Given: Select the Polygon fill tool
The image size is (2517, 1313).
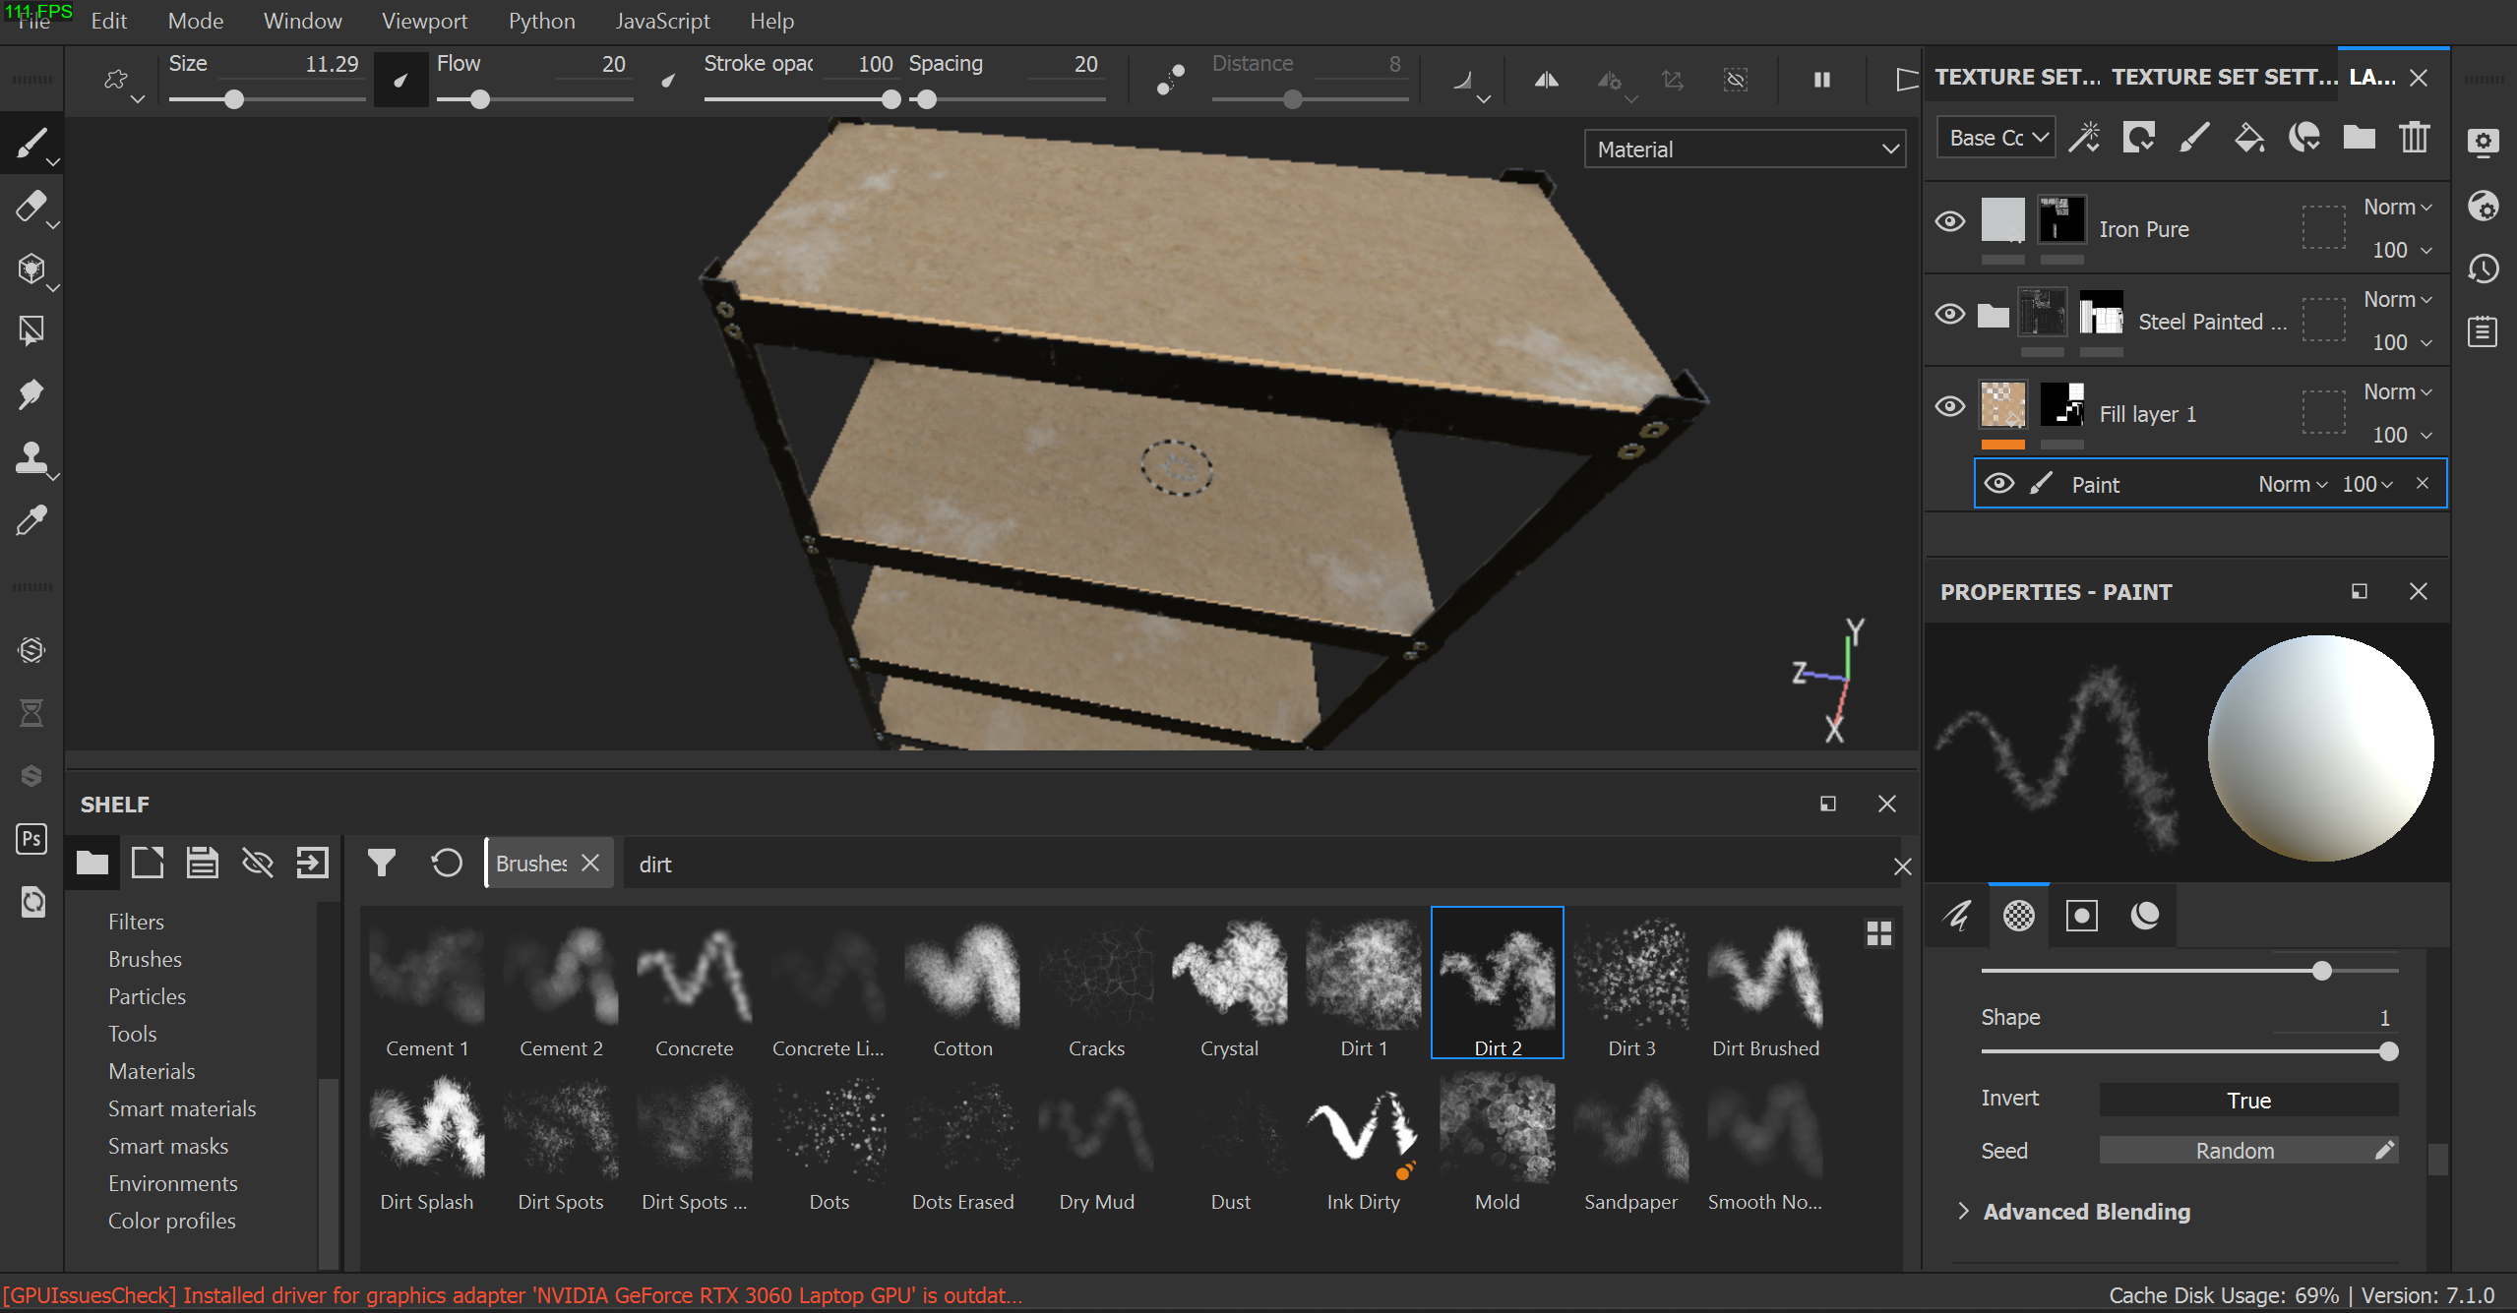Looking at the screenshot, I should [30, 331].
